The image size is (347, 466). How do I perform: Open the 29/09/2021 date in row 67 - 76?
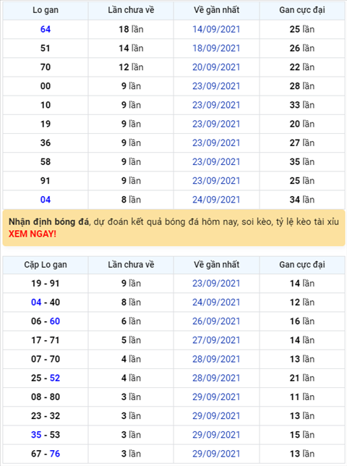(x=216, y=454)
